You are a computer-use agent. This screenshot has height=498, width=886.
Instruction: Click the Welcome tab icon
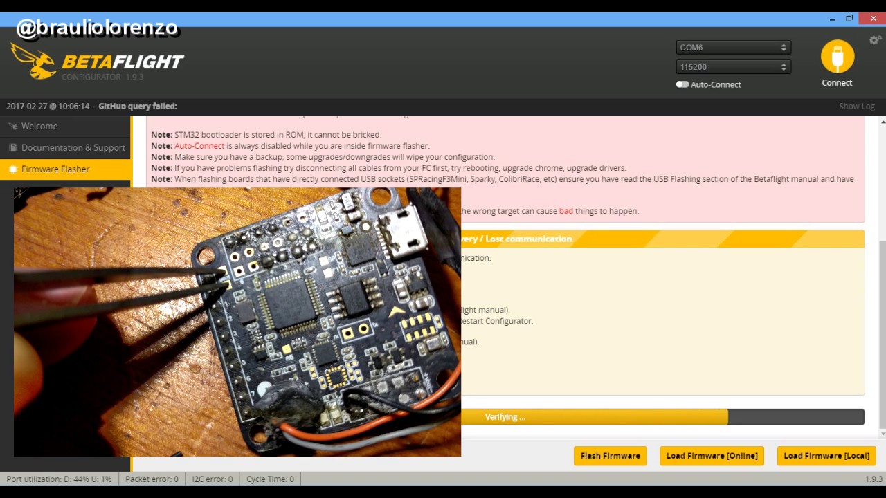point(12,127)
